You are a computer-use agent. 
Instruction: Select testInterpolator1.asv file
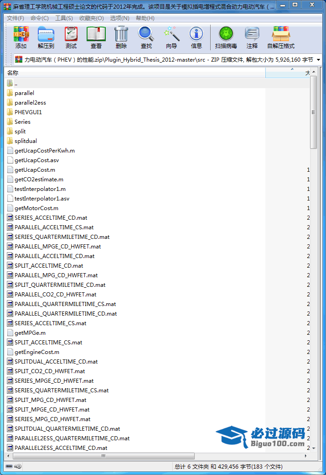pyautogui.click(x=42, y=198)
